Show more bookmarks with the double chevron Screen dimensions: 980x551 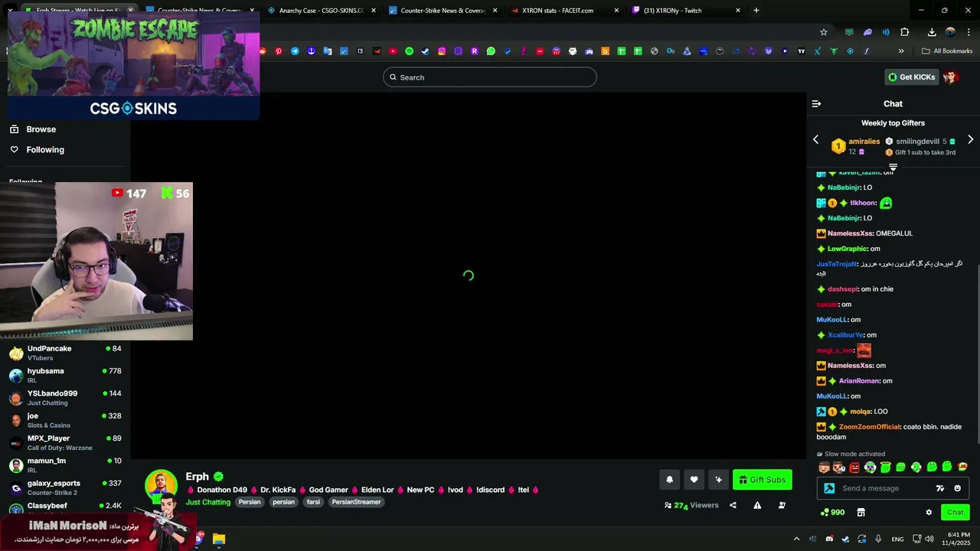click(x=901, y=51)
